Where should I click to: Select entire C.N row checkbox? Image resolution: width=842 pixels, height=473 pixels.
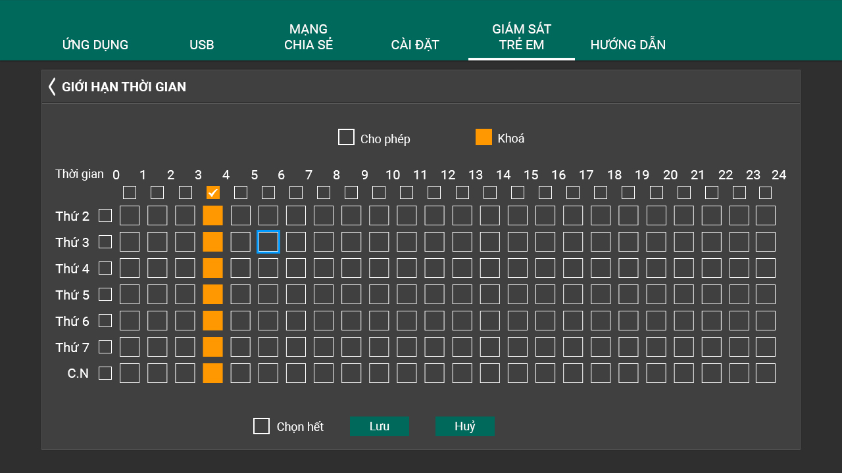(x=105, y=373)
